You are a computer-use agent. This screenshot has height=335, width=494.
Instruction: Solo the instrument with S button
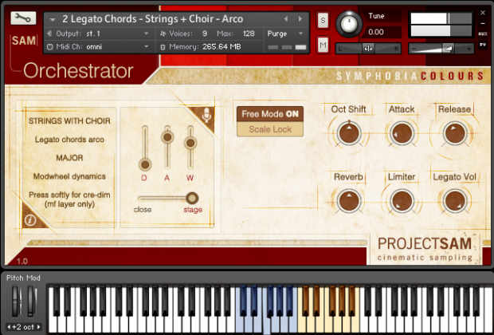[323, 21]
